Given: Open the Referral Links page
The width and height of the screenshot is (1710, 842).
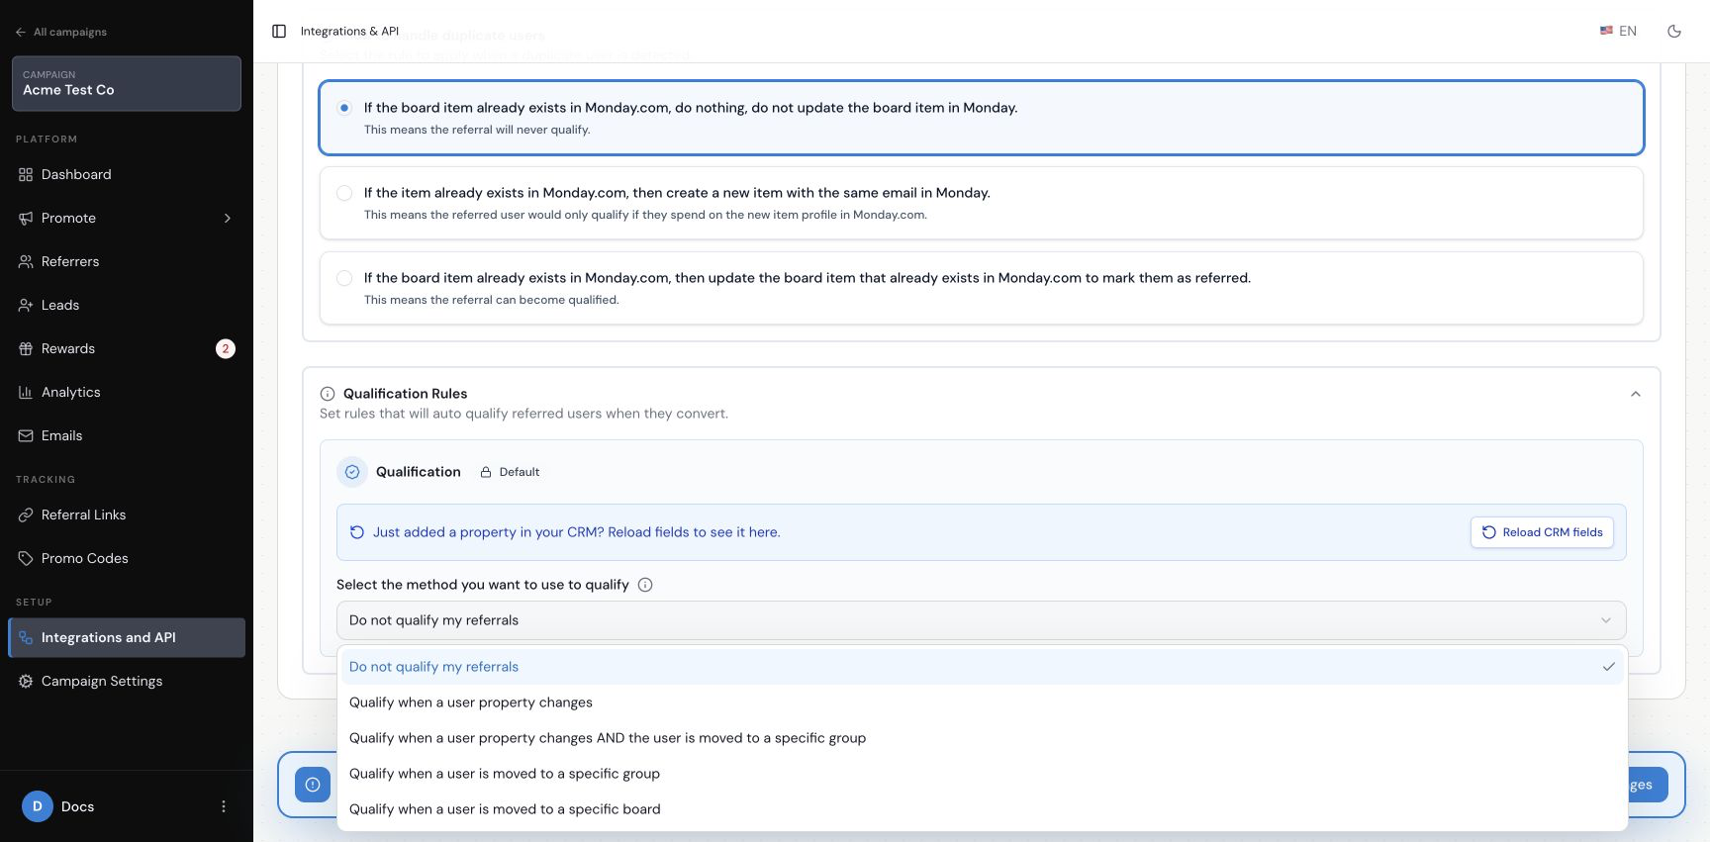Looking at the screenshot, I should 127,515.
